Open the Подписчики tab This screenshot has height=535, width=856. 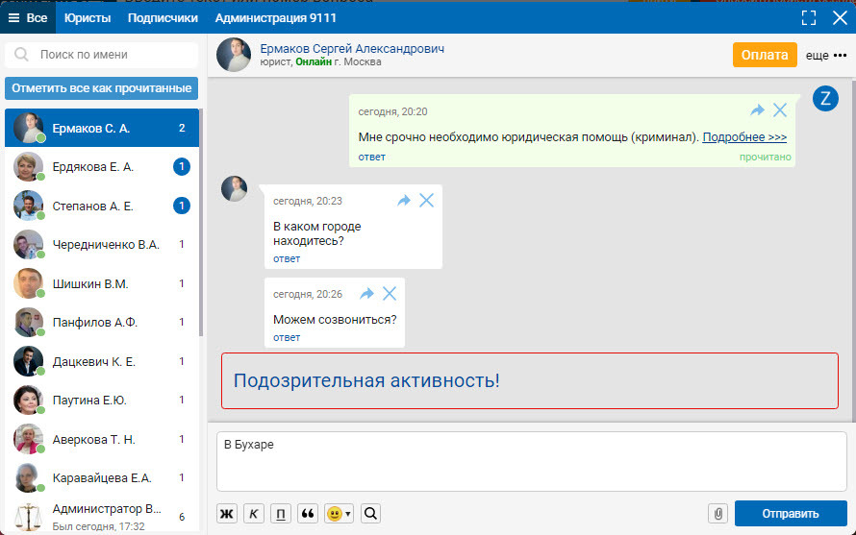pos(163,18)
